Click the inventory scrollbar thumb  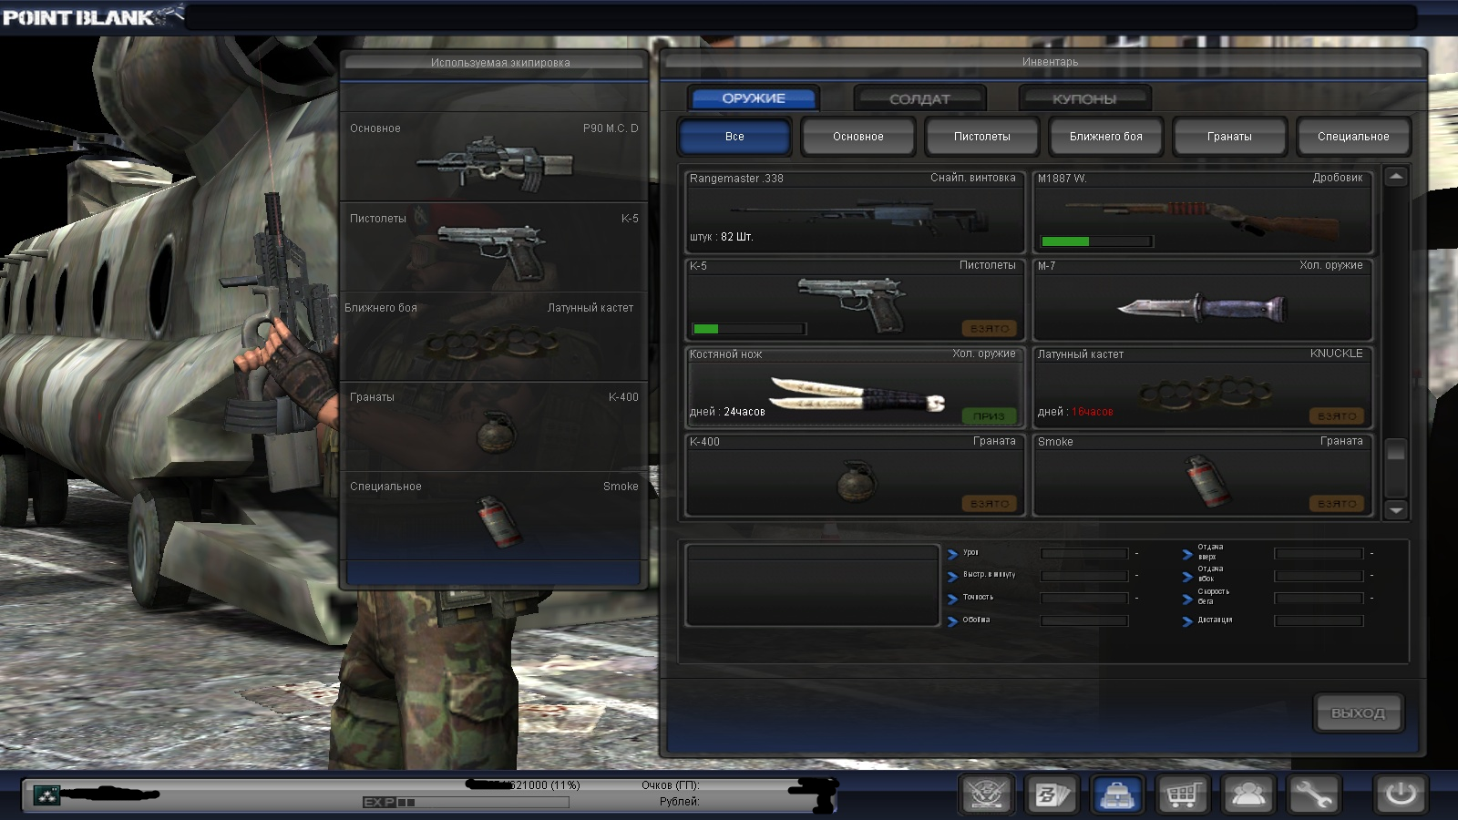tap(1396, 451)
